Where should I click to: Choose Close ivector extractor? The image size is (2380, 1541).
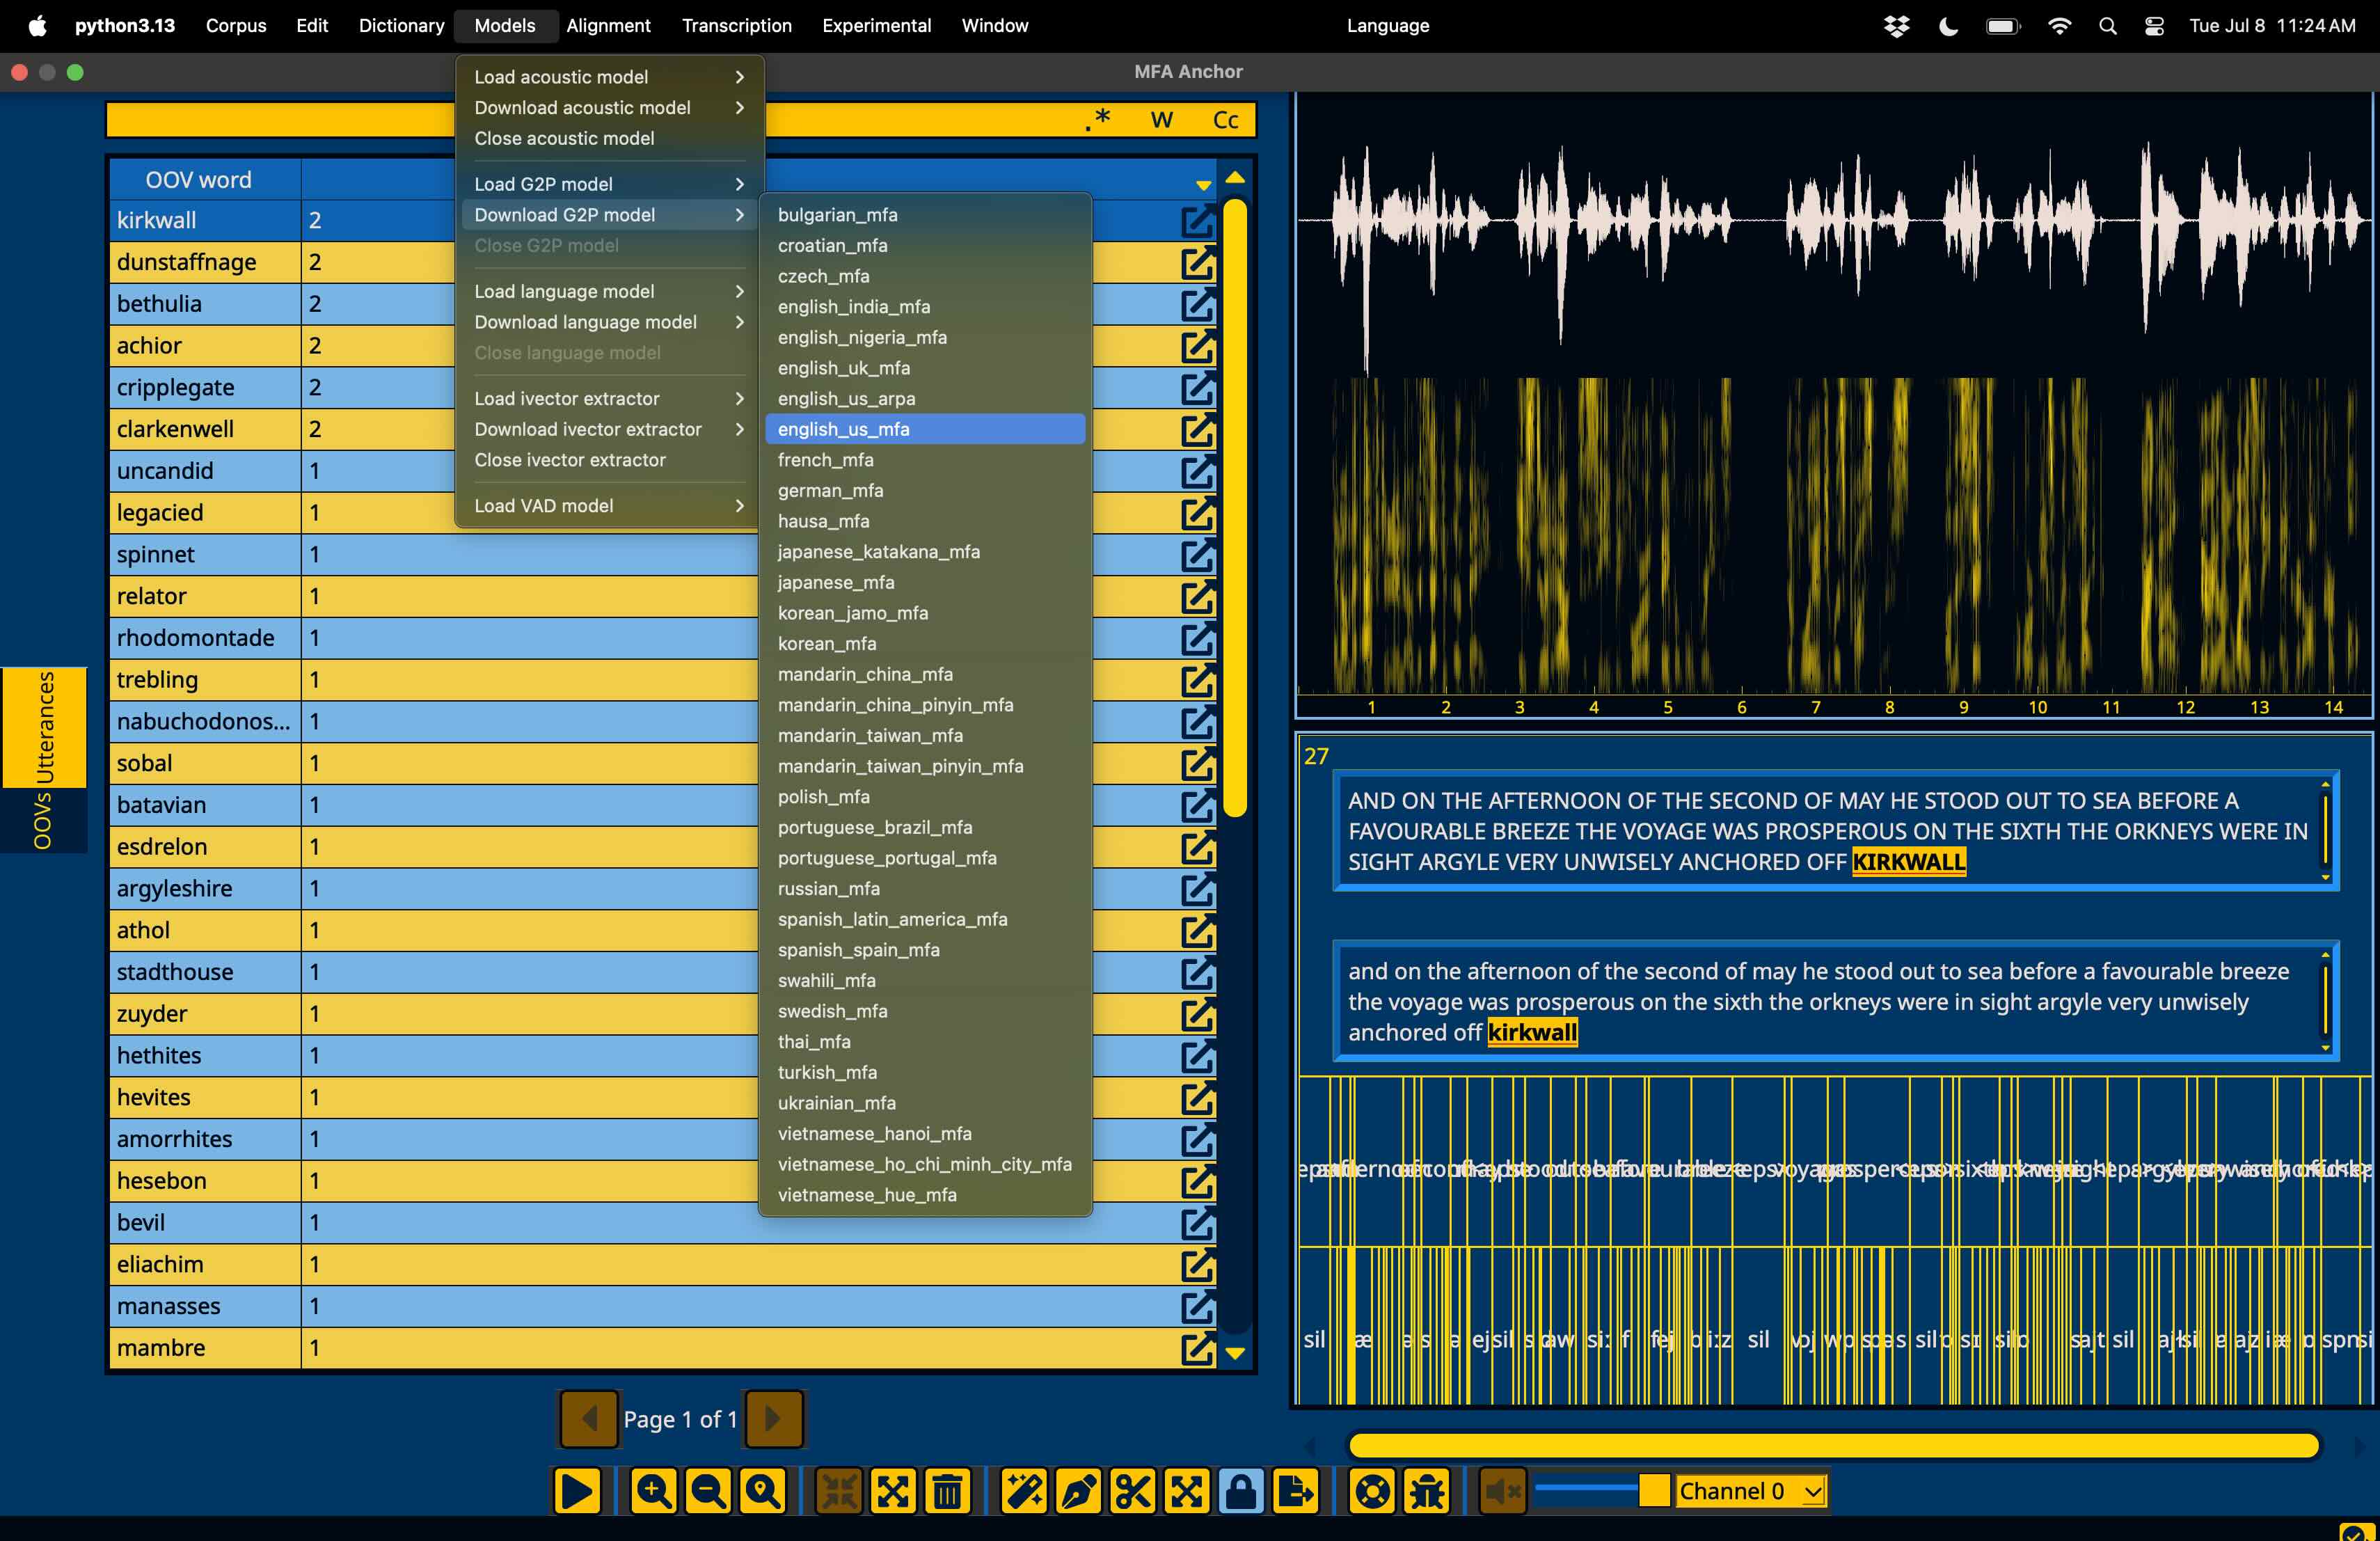(609, 460)
